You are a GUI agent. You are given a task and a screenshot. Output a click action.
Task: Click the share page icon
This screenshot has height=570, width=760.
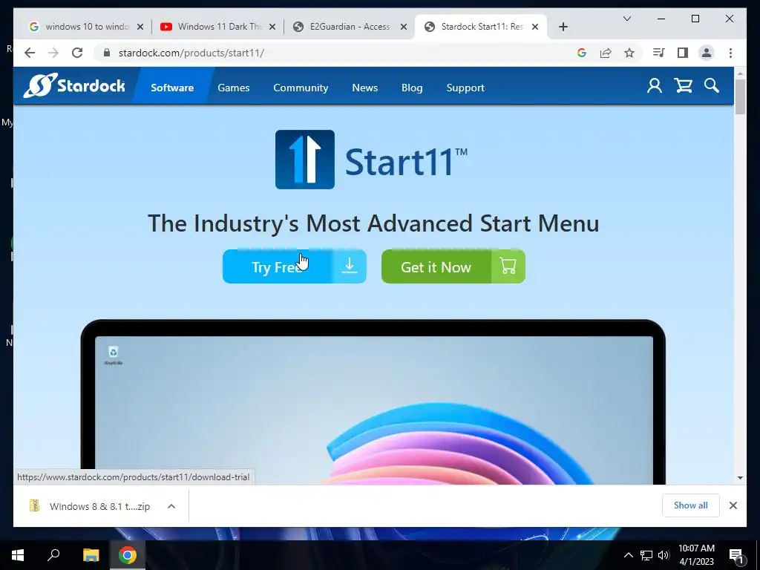point(606,53)
